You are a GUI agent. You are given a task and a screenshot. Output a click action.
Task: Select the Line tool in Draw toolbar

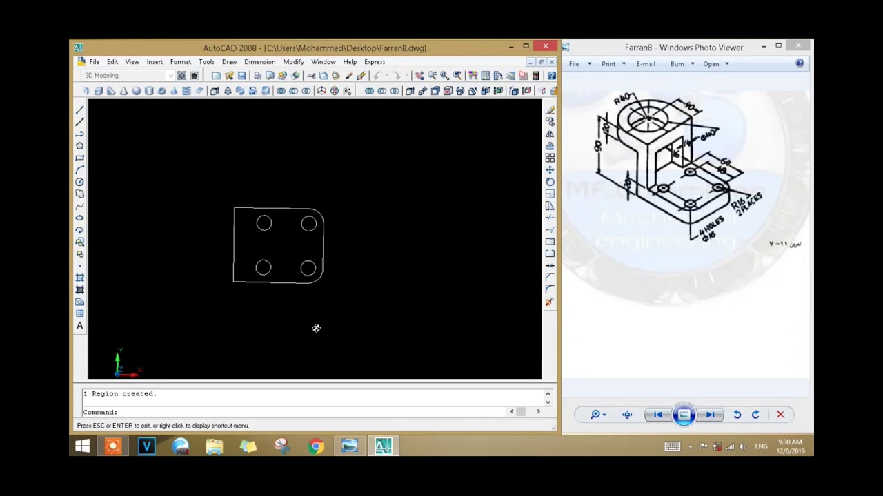point(79,110)
